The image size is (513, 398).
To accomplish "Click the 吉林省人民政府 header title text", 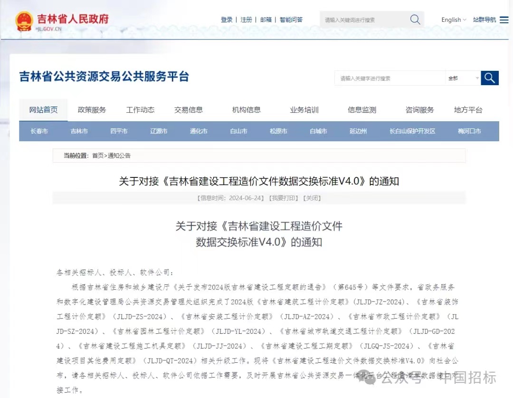I will [x=73, y=19].
